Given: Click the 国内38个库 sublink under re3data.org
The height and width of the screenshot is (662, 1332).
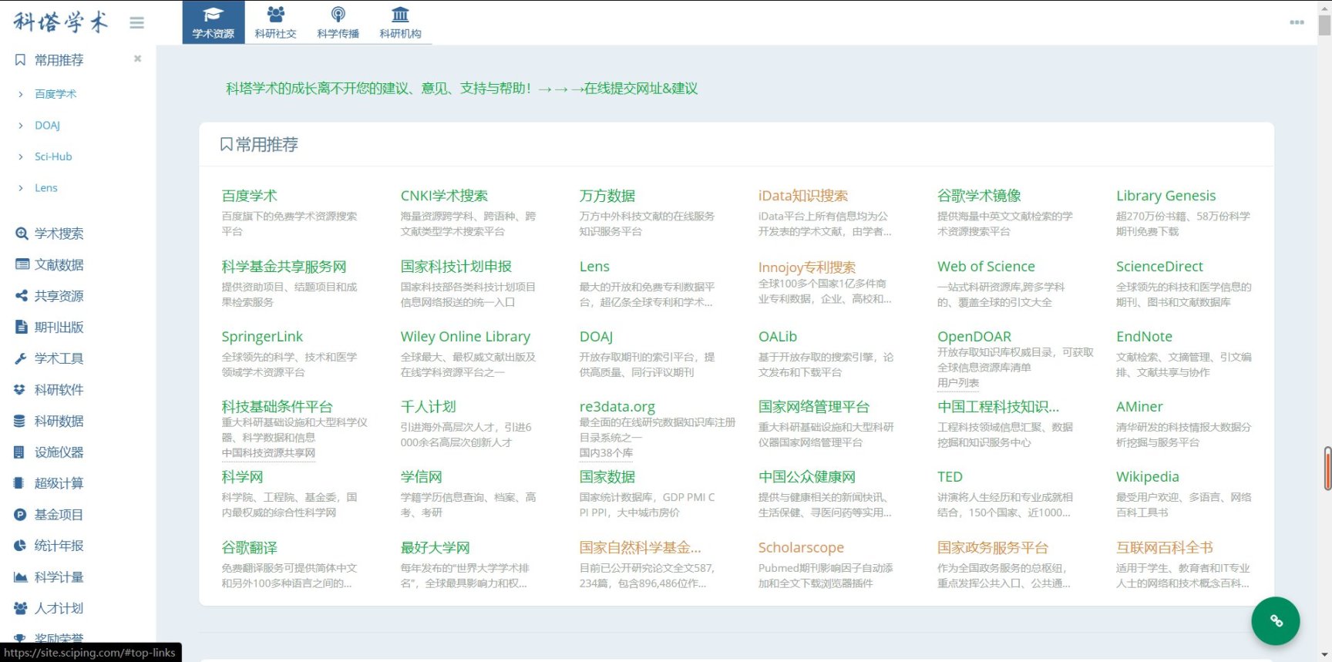Looking at the screenshot, I should 606,453.
